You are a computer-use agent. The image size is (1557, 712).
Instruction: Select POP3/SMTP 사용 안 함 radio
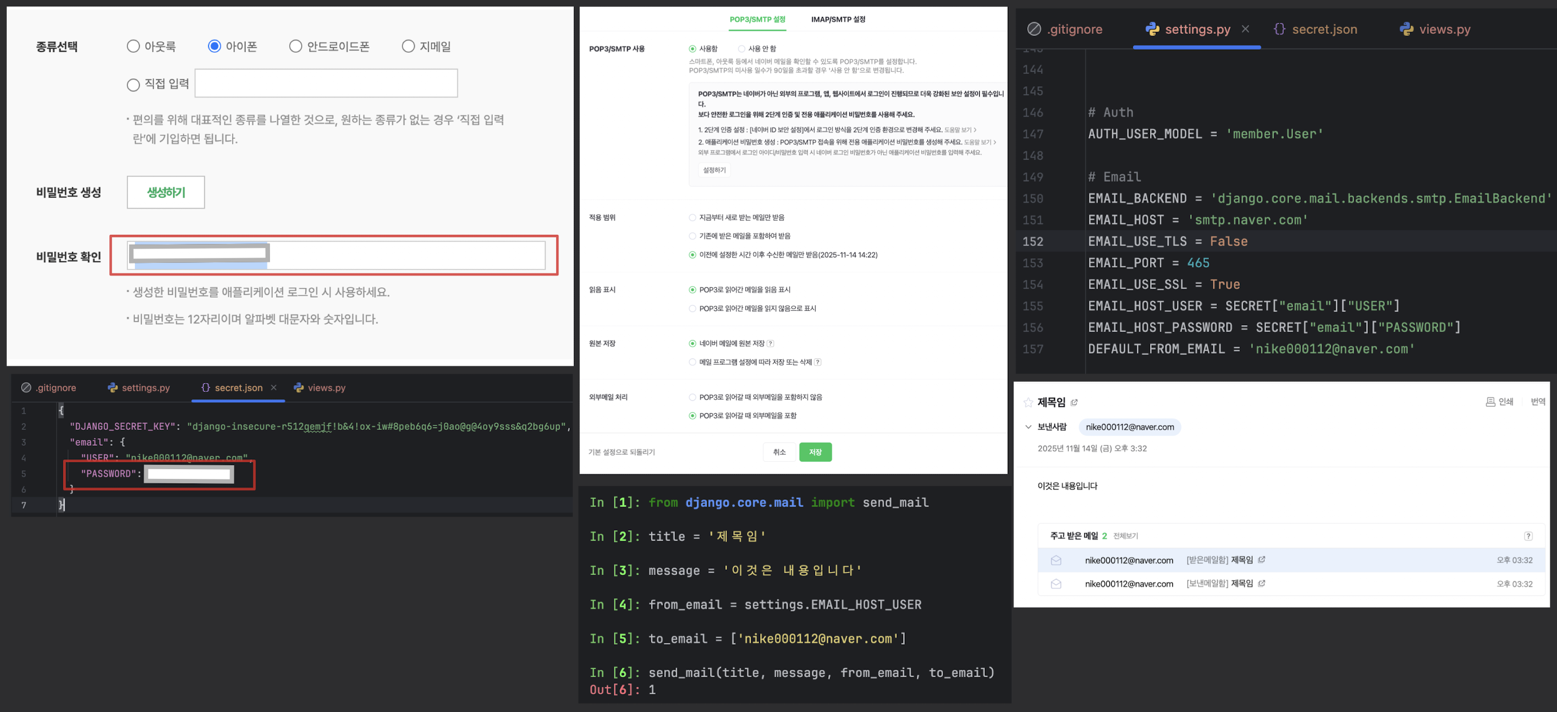click(x=741, y=49)
